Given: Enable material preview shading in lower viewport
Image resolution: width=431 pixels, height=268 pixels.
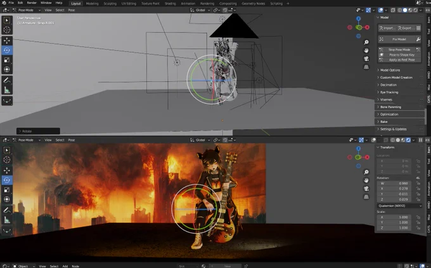Looking at the screenshot, I should click(403, 140).
